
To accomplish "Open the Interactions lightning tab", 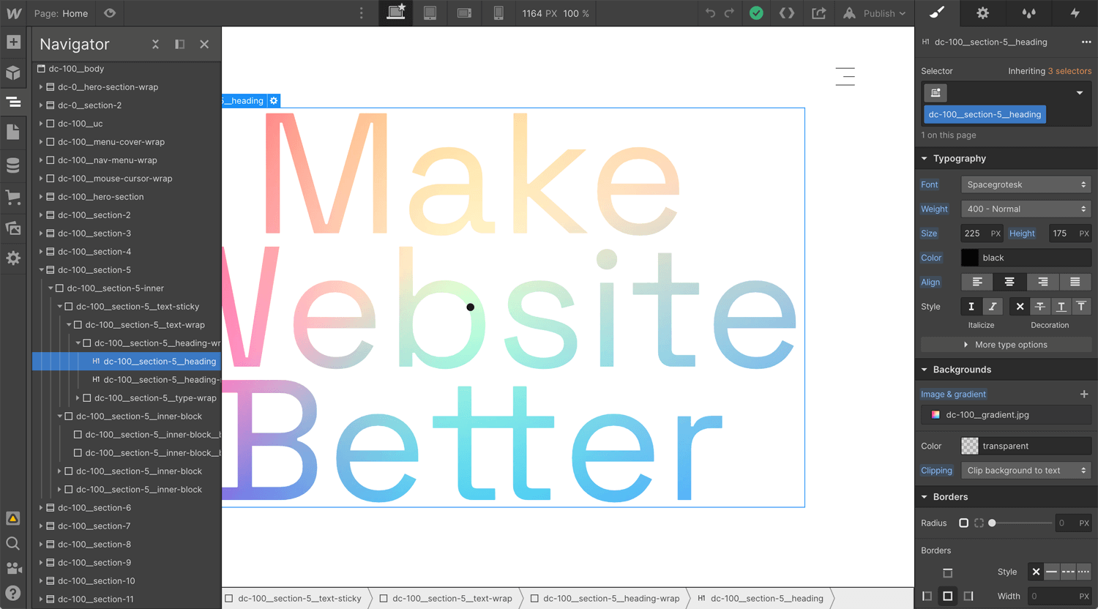I will [1075, 13].
